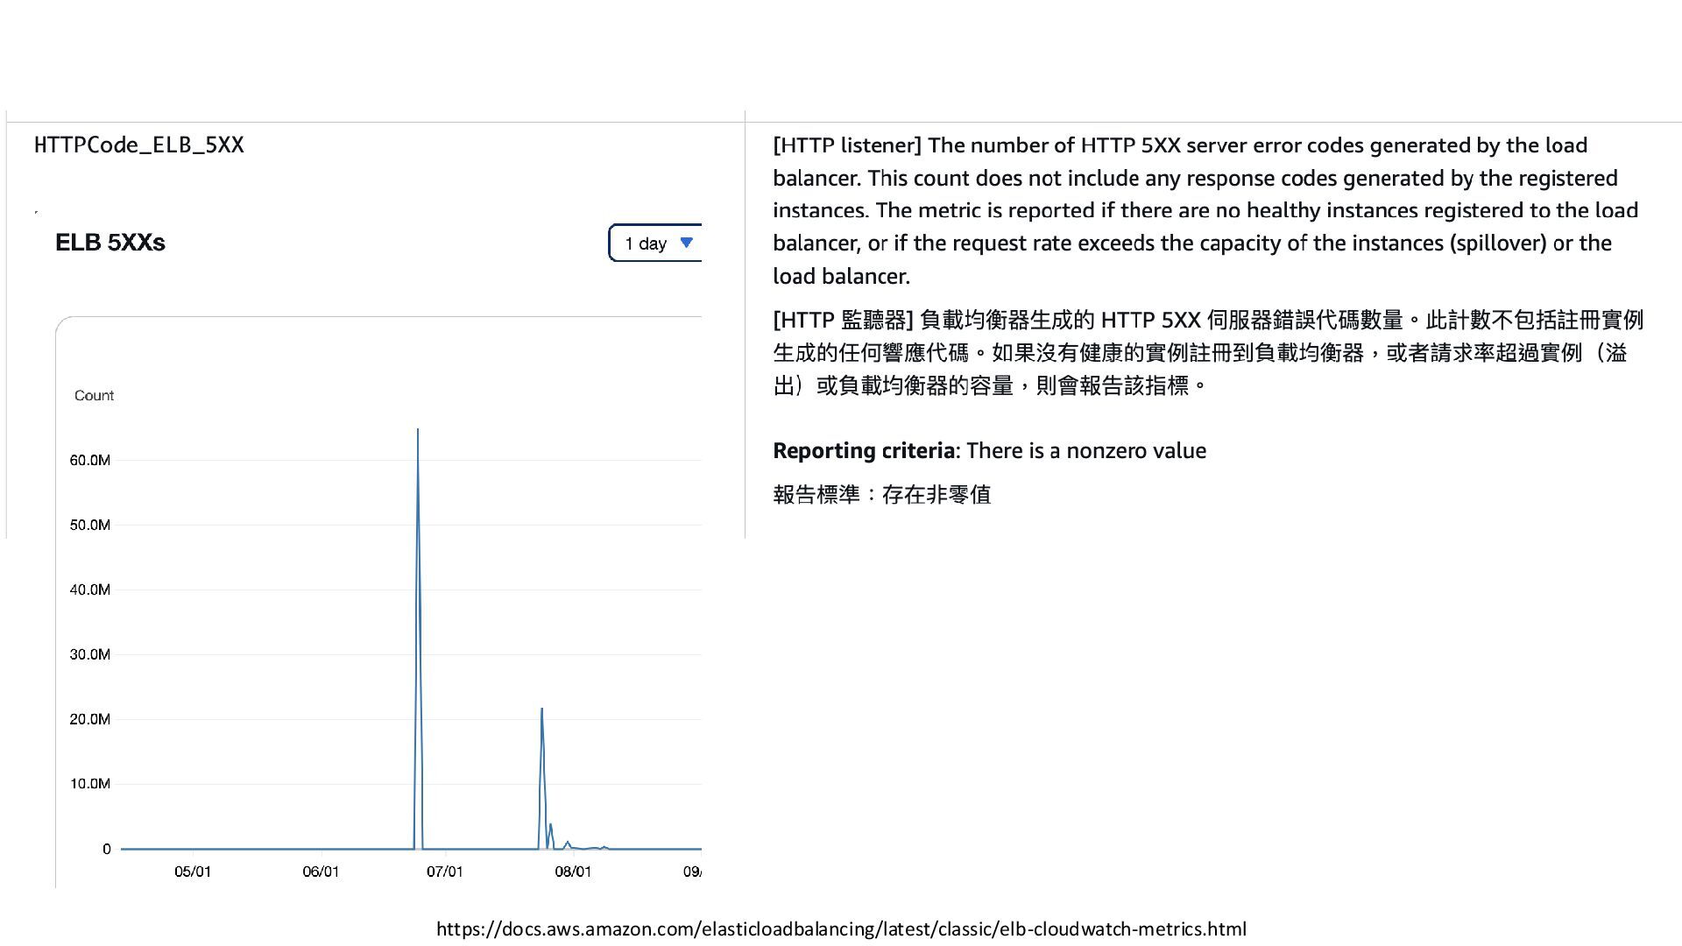Image resolution: width=1682 pixels, height=946 pixels.
Task: Click the '40.0M' y-axis label
Action: pos(90,590)
